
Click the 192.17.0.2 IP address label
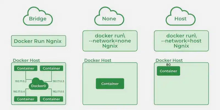coord(21,81)
